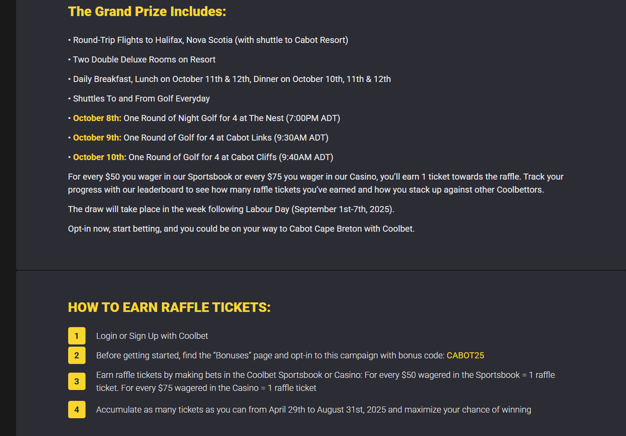The image size is (626, 436).
Task: Click the Round-Trip Flights to Halifax bullet
Action: point(211,40)
